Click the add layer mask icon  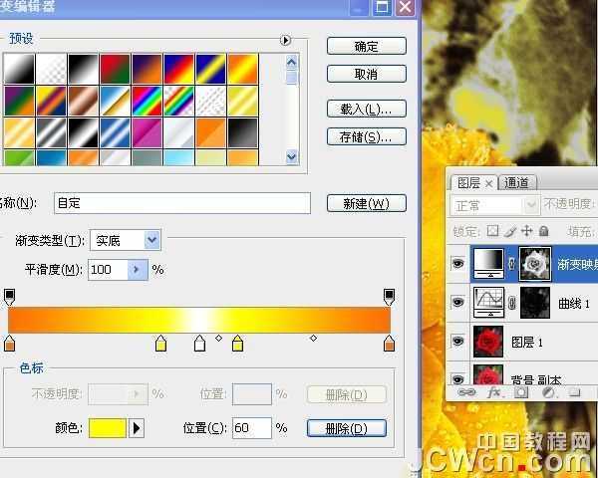[x=520, y=393]
